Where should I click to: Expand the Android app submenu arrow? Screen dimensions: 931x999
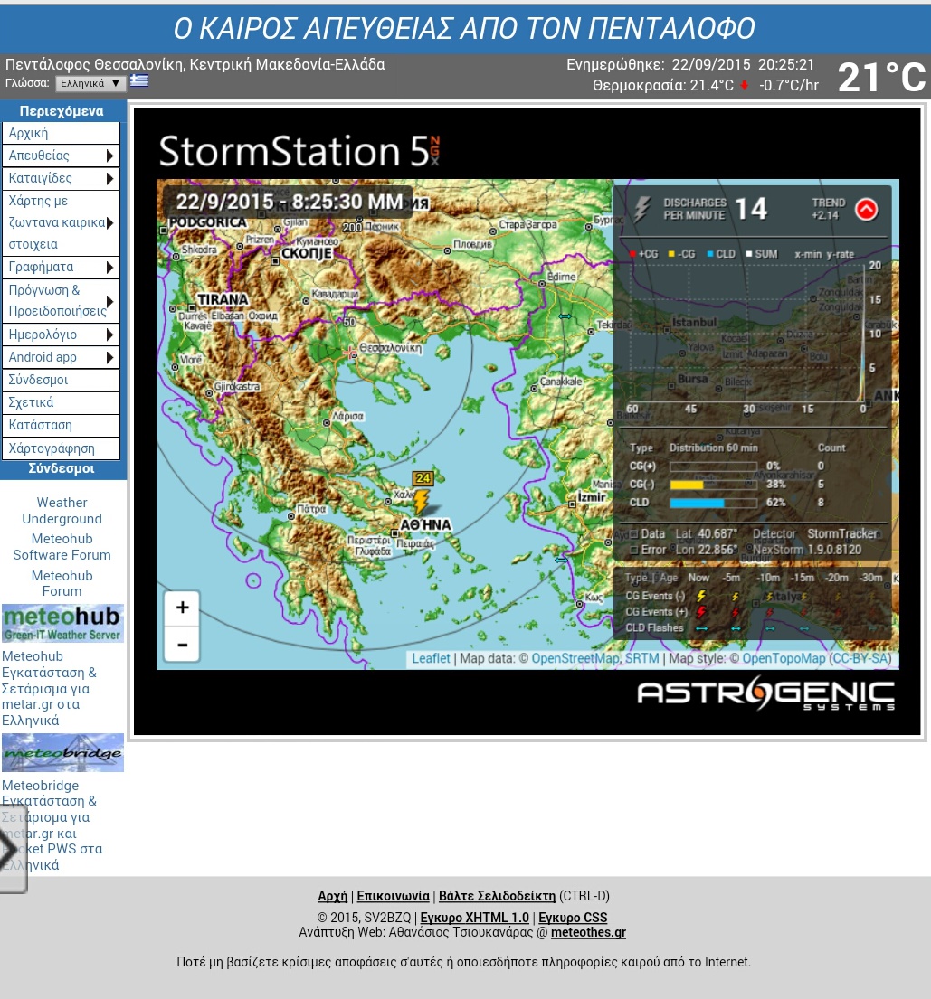(x=109, y=357)
